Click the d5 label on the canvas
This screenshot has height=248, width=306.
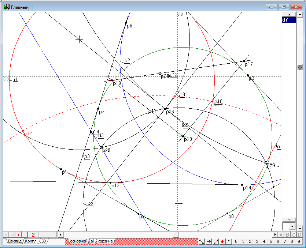(x=91, y=203)
